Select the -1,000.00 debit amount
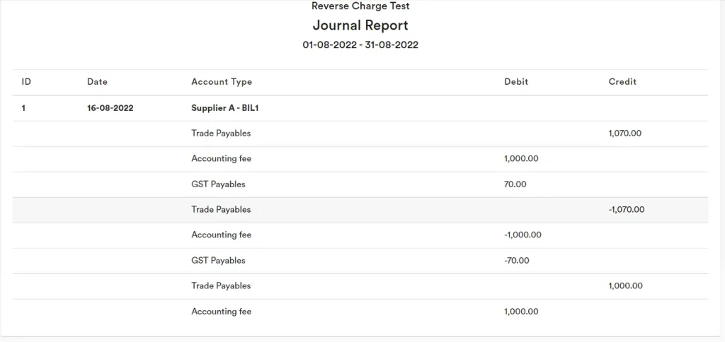The image size is (725, 342). click(x=523, y=235)
